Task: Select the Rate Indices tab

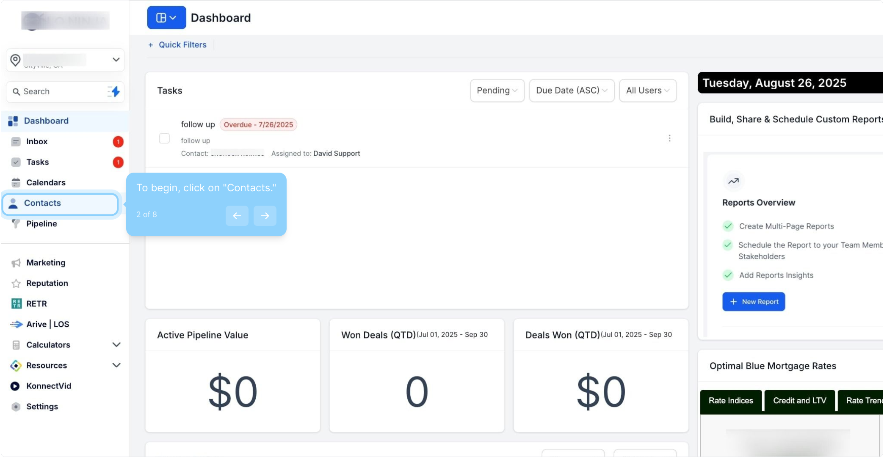Action: [x=731, y=401]
